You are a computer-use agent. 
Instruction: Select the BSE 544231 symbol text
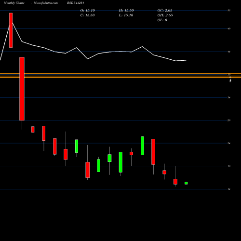[x=76, y=3]
